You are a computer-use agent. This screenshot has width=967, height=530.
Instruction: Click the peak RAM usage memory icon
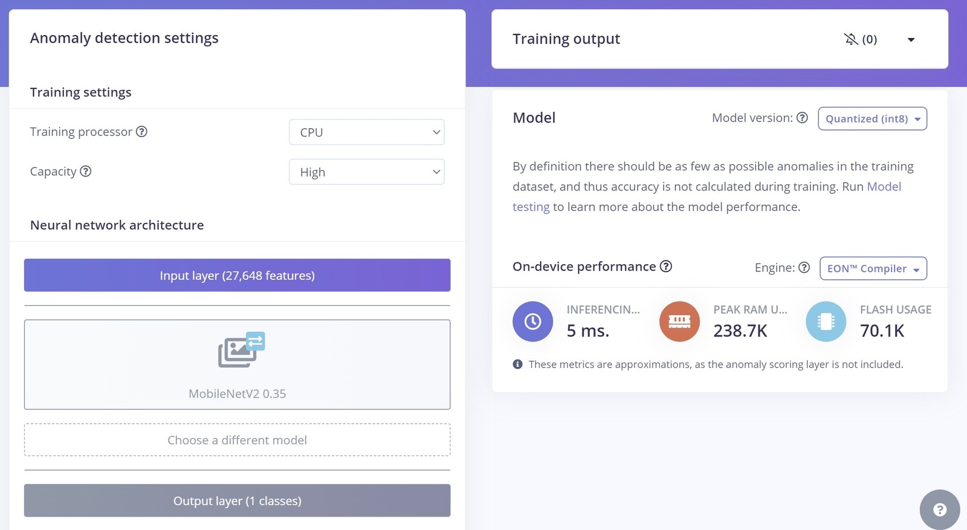679,322
